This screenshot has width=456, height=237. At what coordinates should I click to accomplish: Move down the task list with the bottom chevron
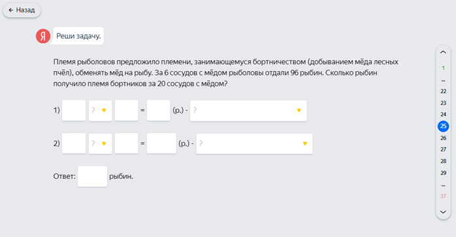tap(443, 212)
